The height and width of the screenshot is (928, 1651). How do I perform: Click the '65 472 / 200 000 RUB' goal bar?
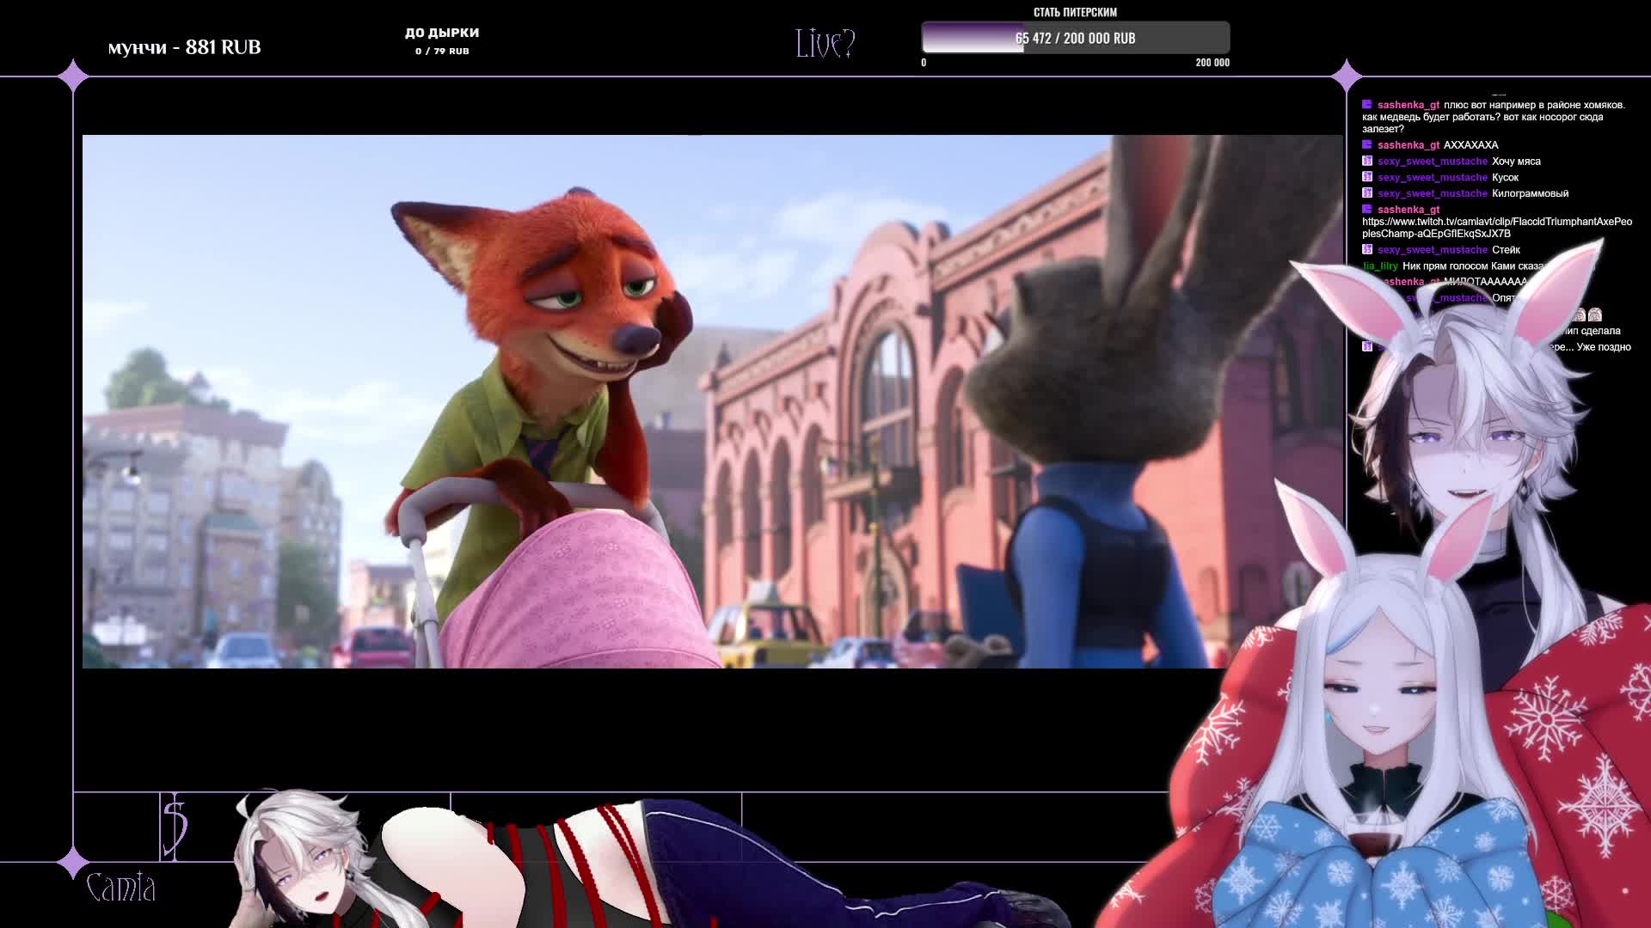pos(1075,39)
